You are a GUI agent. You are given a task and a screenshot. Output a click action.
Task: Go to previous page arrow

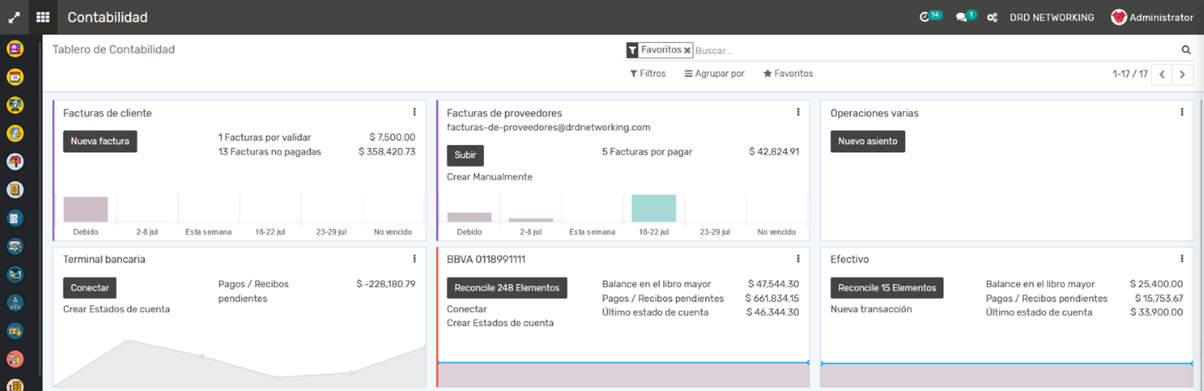point(1161,75)
